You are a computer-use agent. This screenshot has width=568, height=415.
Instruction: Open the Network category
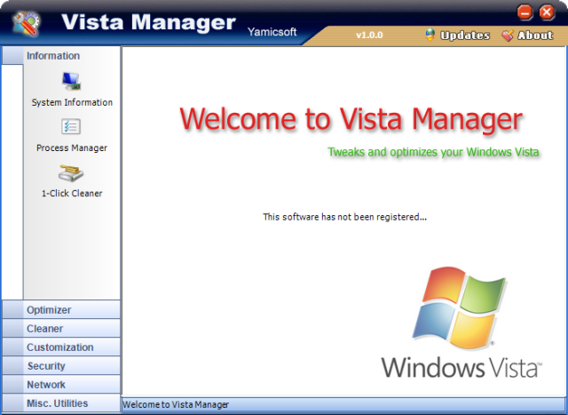click(x=61, y=385)
